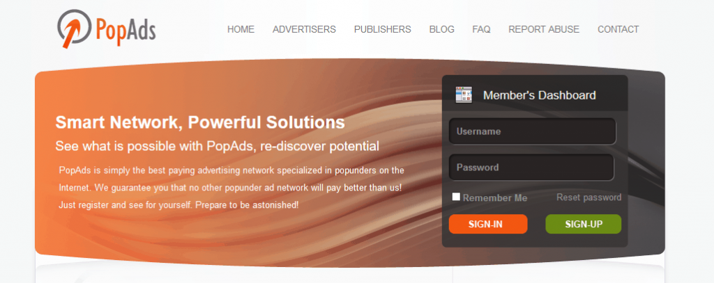Open the HOME menu item

pos(241,29)
